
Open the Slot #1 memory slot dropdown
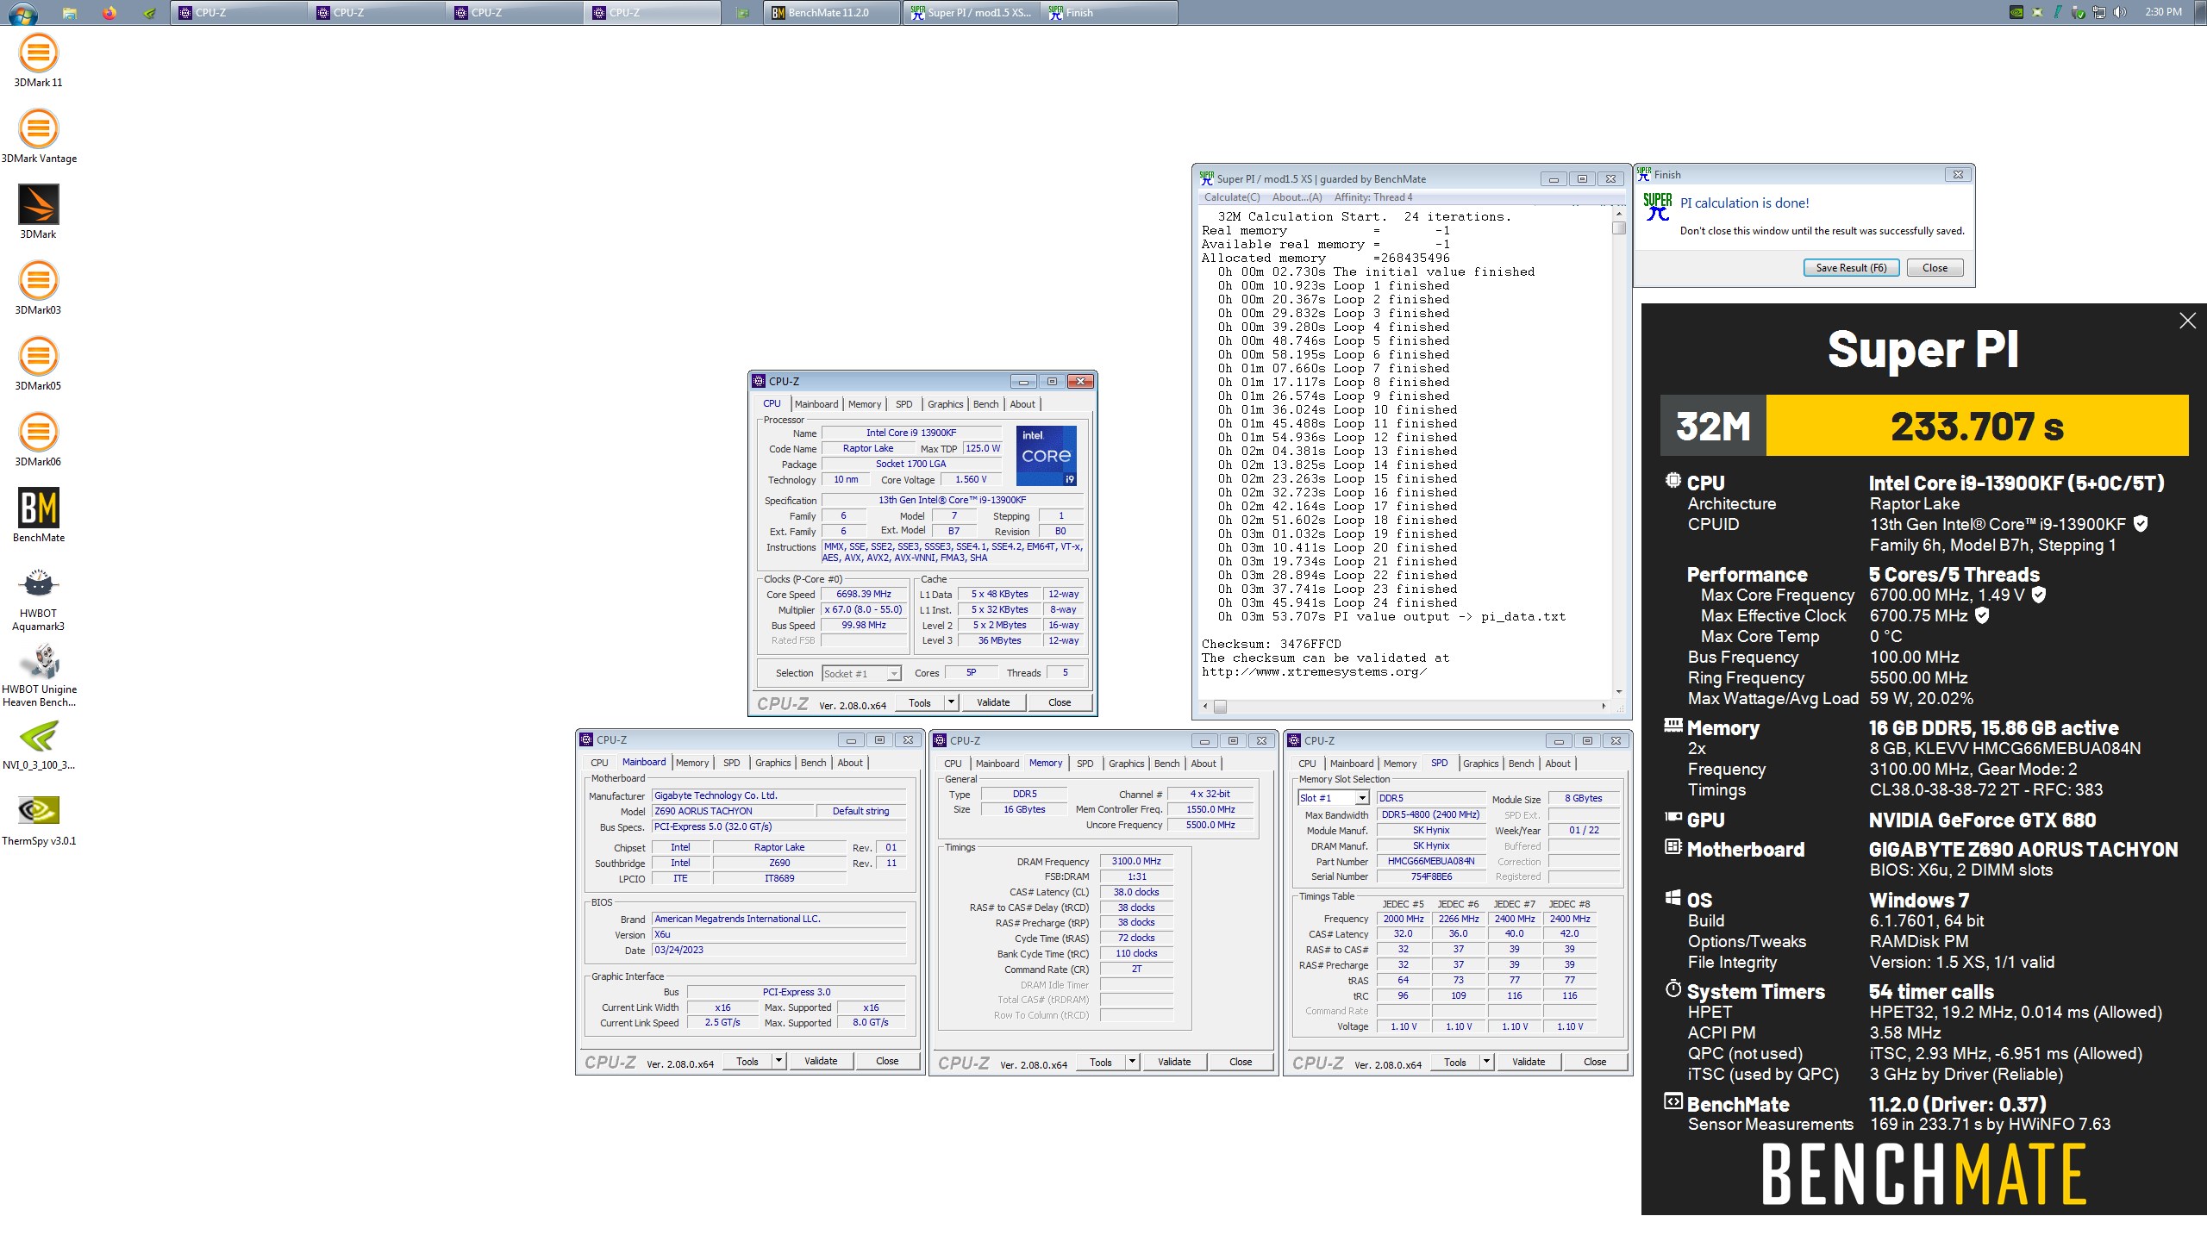point(1333,798)
